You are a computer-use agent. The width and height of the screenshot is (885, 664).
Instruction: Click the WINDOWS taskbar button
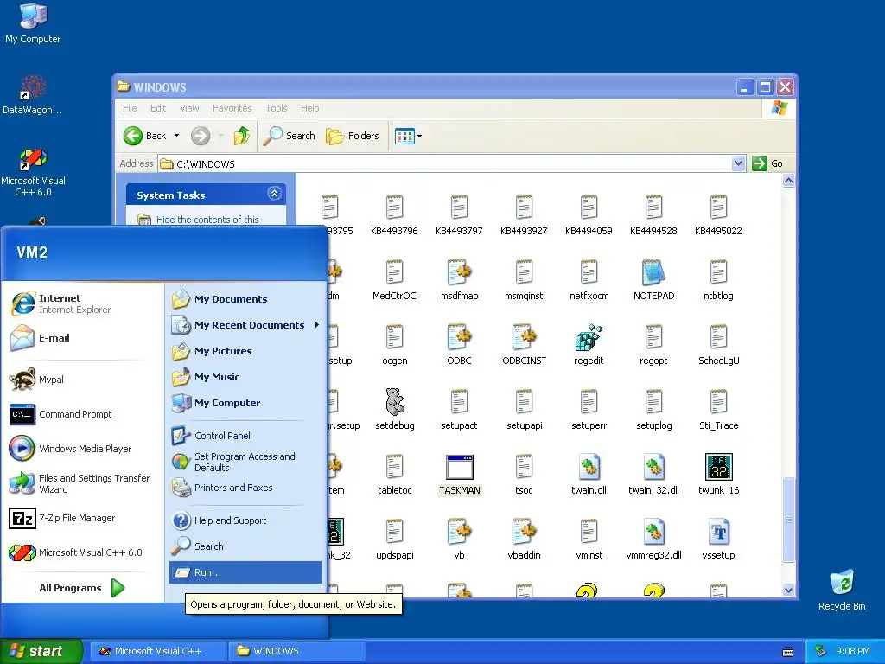[297, 651]
